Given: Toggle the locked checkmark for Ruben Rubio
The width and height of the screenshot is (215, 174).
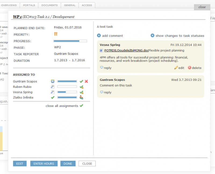Looking at the screenshot, I should (81, 87).
